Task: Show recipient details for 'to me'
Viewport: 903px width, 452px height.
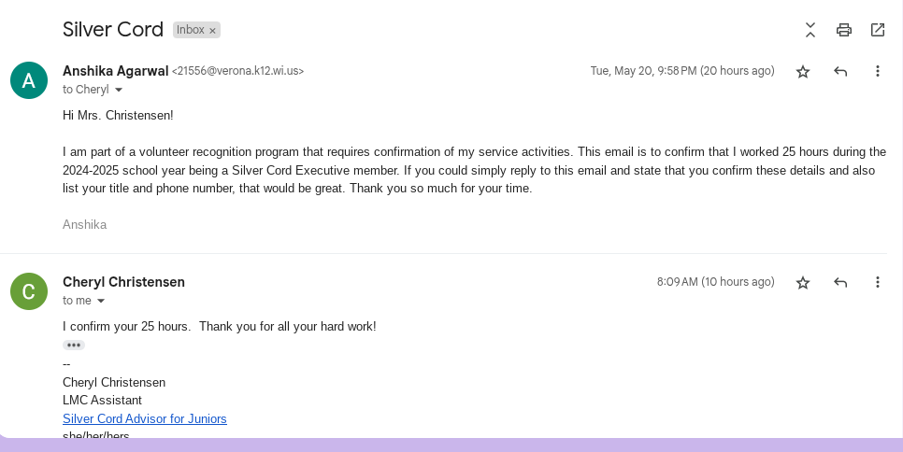Action: (101, 302)
